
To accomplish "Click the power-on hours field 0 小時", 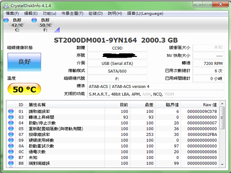I will 209,79.
